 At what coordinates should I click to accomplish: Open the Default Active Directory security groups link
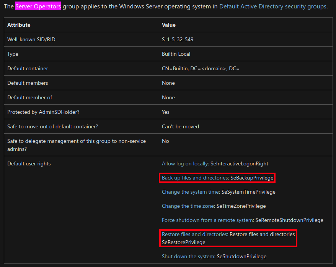pos(273,6)
